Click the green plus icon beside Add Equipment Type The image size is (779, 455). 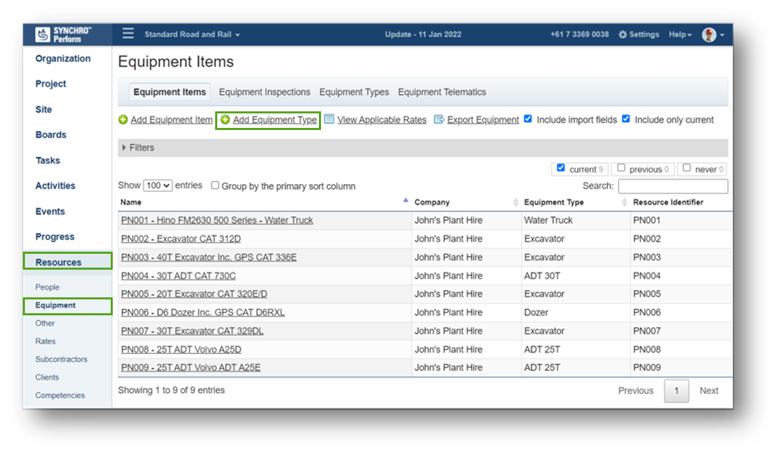[225, 119]
